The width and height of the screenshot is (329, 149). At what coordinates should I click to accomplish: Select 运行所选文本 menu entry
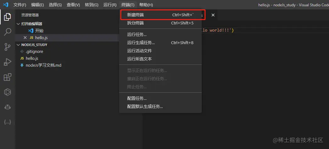[x=160, y=59]
